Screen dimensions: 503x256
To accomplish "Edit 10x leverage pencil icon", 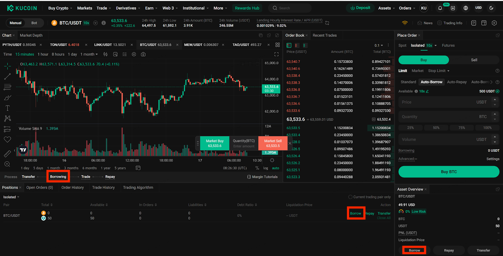I will click(x=427, y=91).
